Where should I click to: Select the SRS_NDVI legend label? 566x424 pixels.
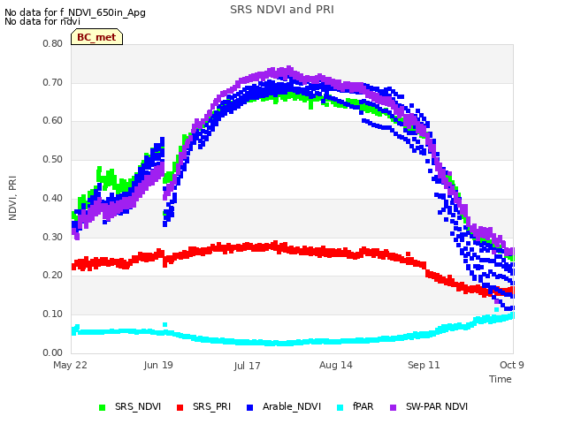[138, 406]
